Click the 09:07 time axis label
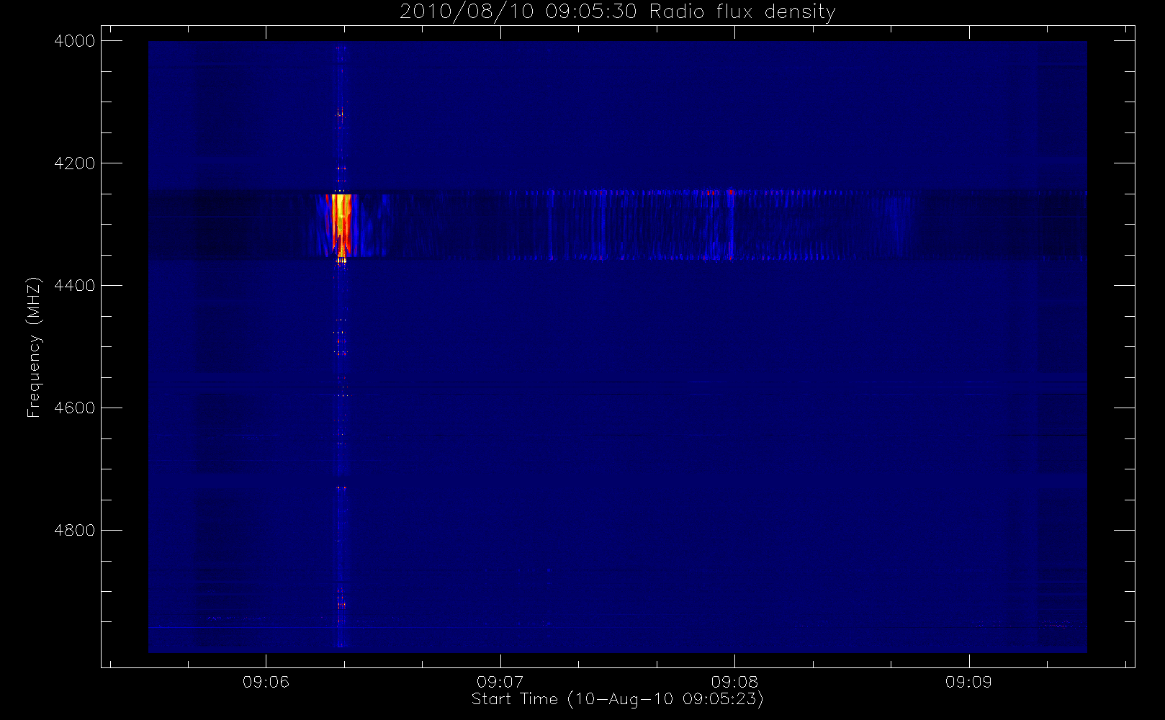 tap(500, 682)
